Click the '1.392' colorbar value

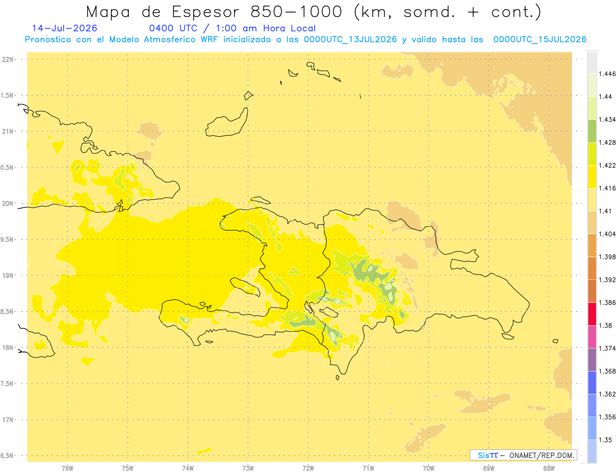point(607,280)
